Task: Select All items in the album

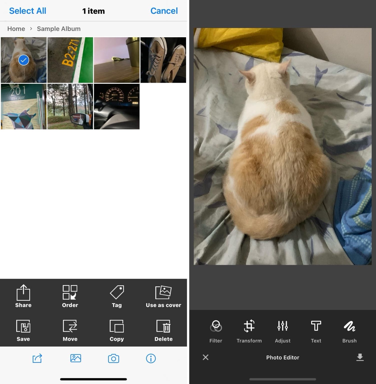Action: tap(28, 11)
